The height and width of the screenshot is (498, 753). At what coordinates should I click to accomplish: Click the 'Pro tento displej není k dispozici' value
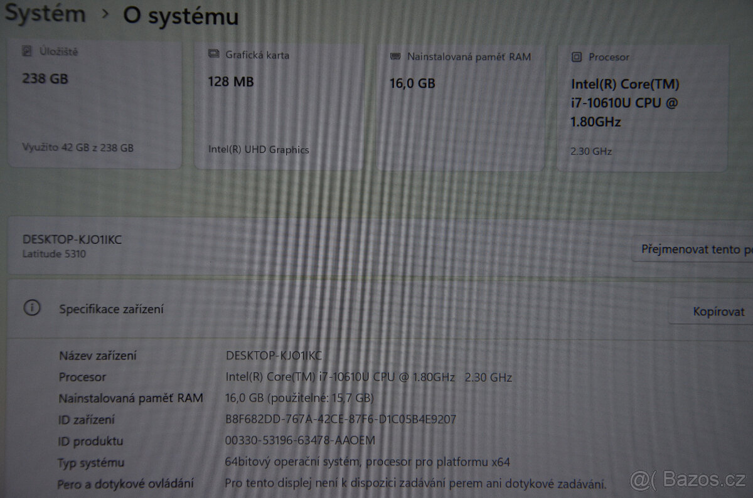(x=415, y=484)
